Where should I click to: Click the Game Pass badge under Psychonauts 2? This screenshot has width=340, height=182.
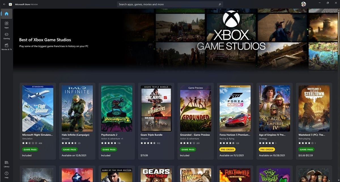click(109, 150)
